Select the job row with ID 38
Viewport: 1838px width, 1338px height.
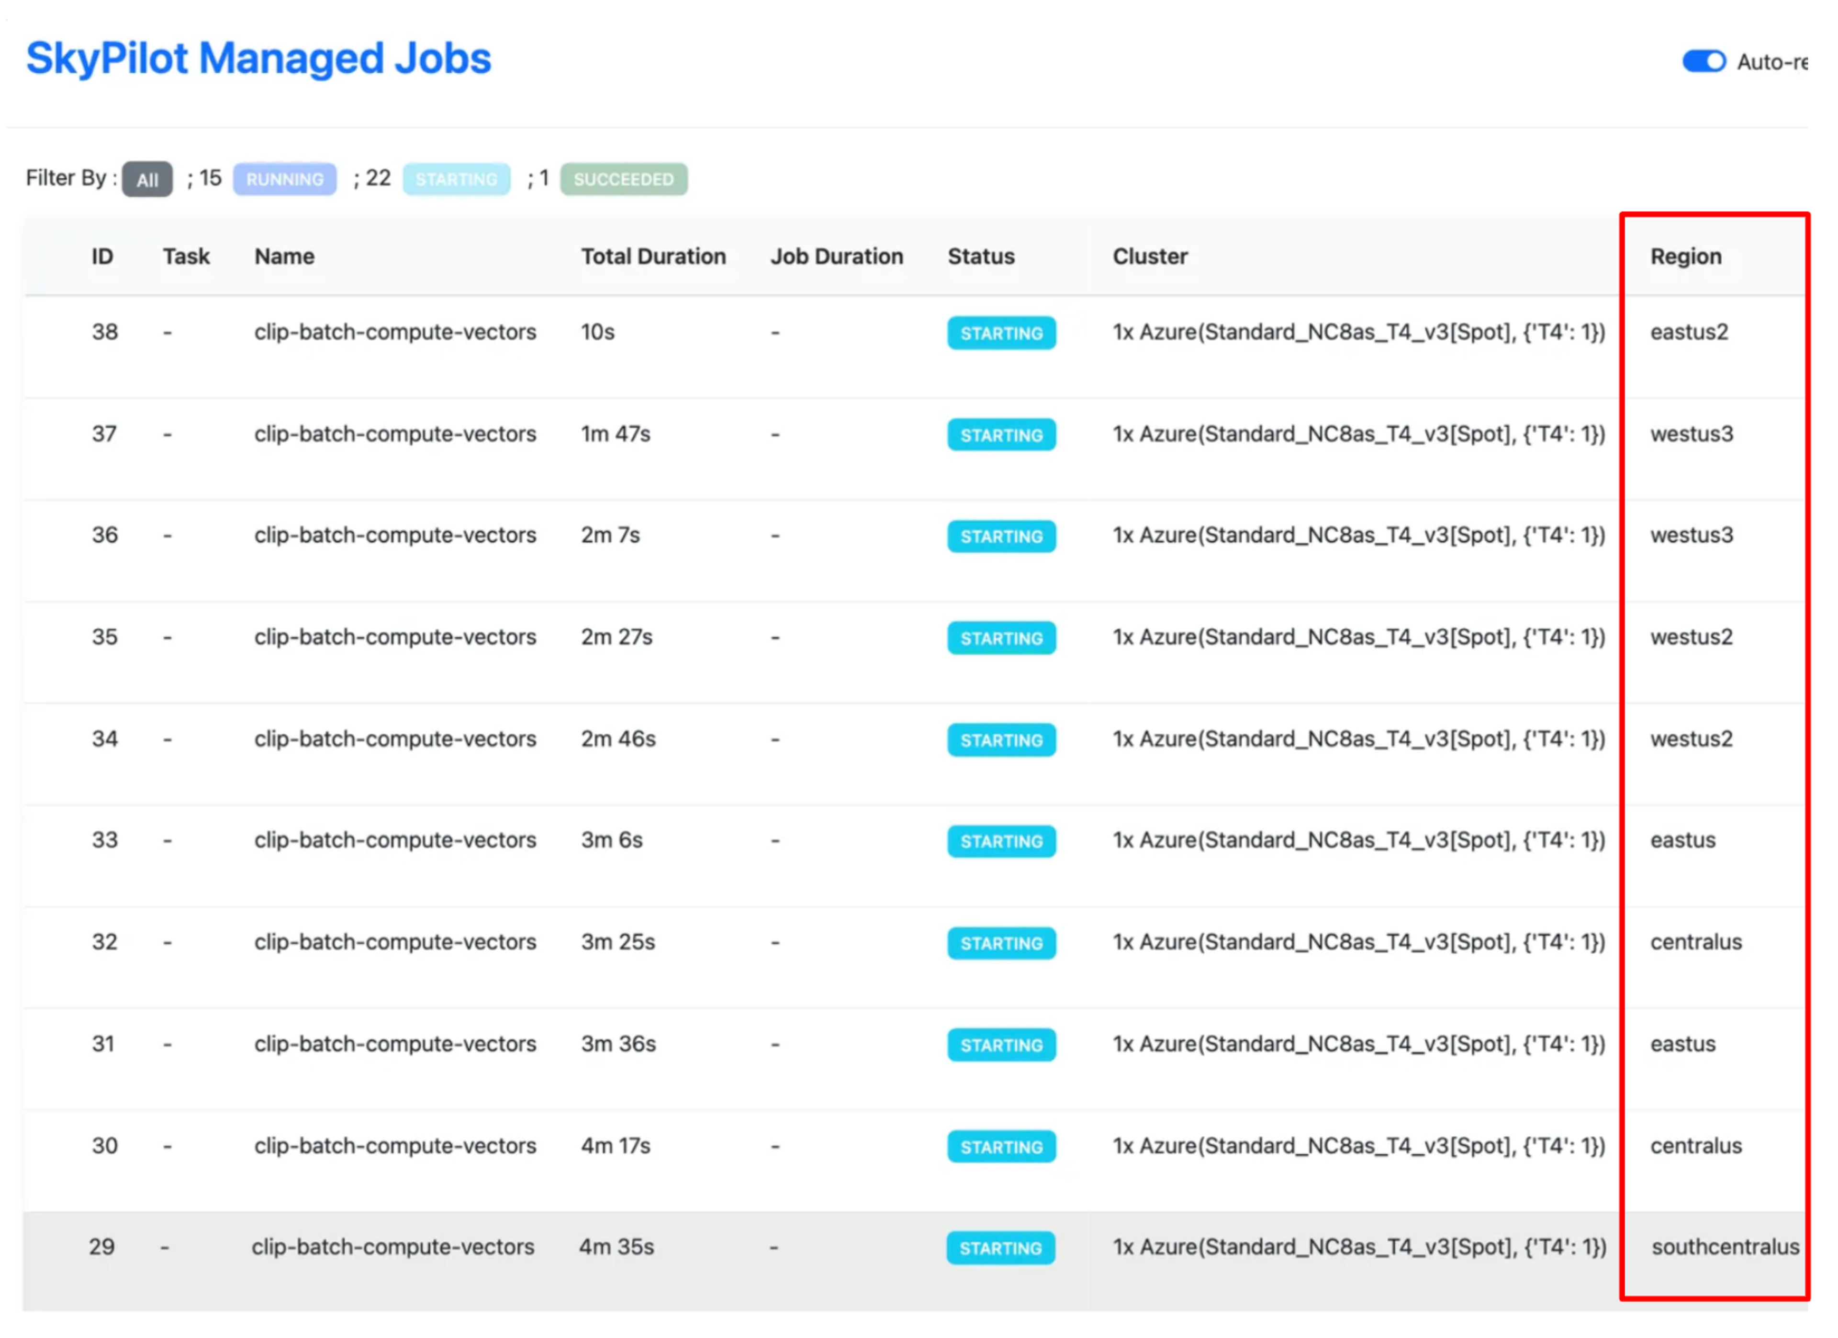coord(916,346)
